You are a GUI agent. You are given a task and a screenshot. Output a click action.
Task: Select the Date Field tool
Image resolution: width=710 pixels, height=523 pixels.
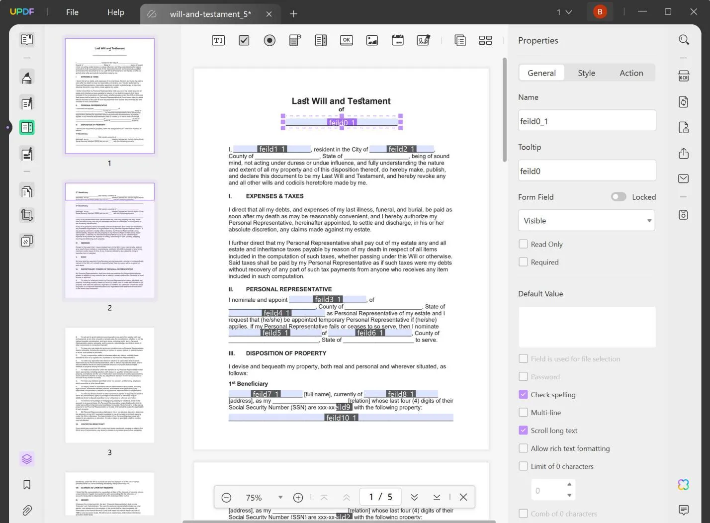click(x=398, y=41)
